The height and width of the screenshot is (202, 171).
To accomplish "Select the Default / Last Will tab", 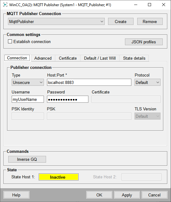I will (100, 58).
